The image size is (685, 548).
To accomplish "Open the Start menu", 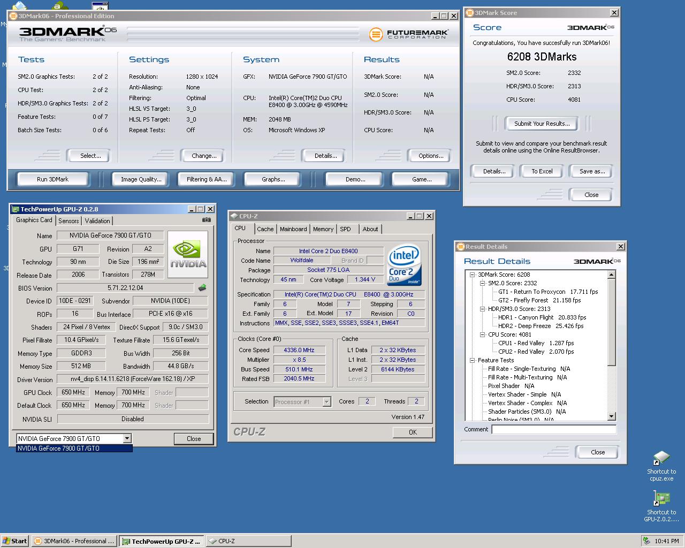I will click(15, 541).
